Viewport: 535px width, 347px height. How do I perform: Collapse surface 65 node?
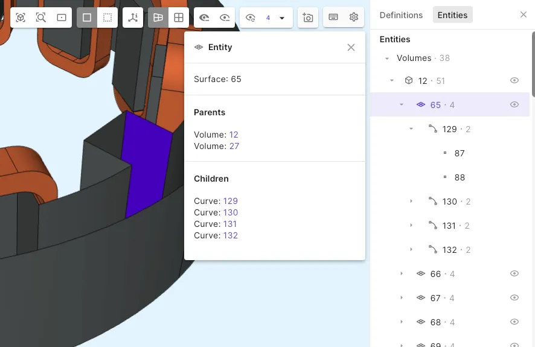[402, 104]
